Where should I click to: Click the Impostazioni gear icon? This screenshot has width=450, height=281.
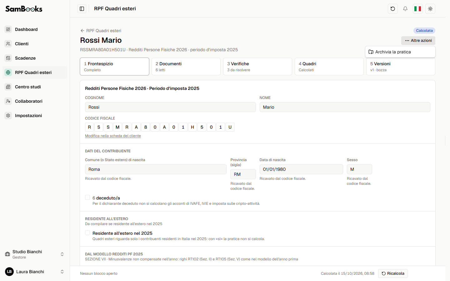pyautogui.click(x=8, y=116)
